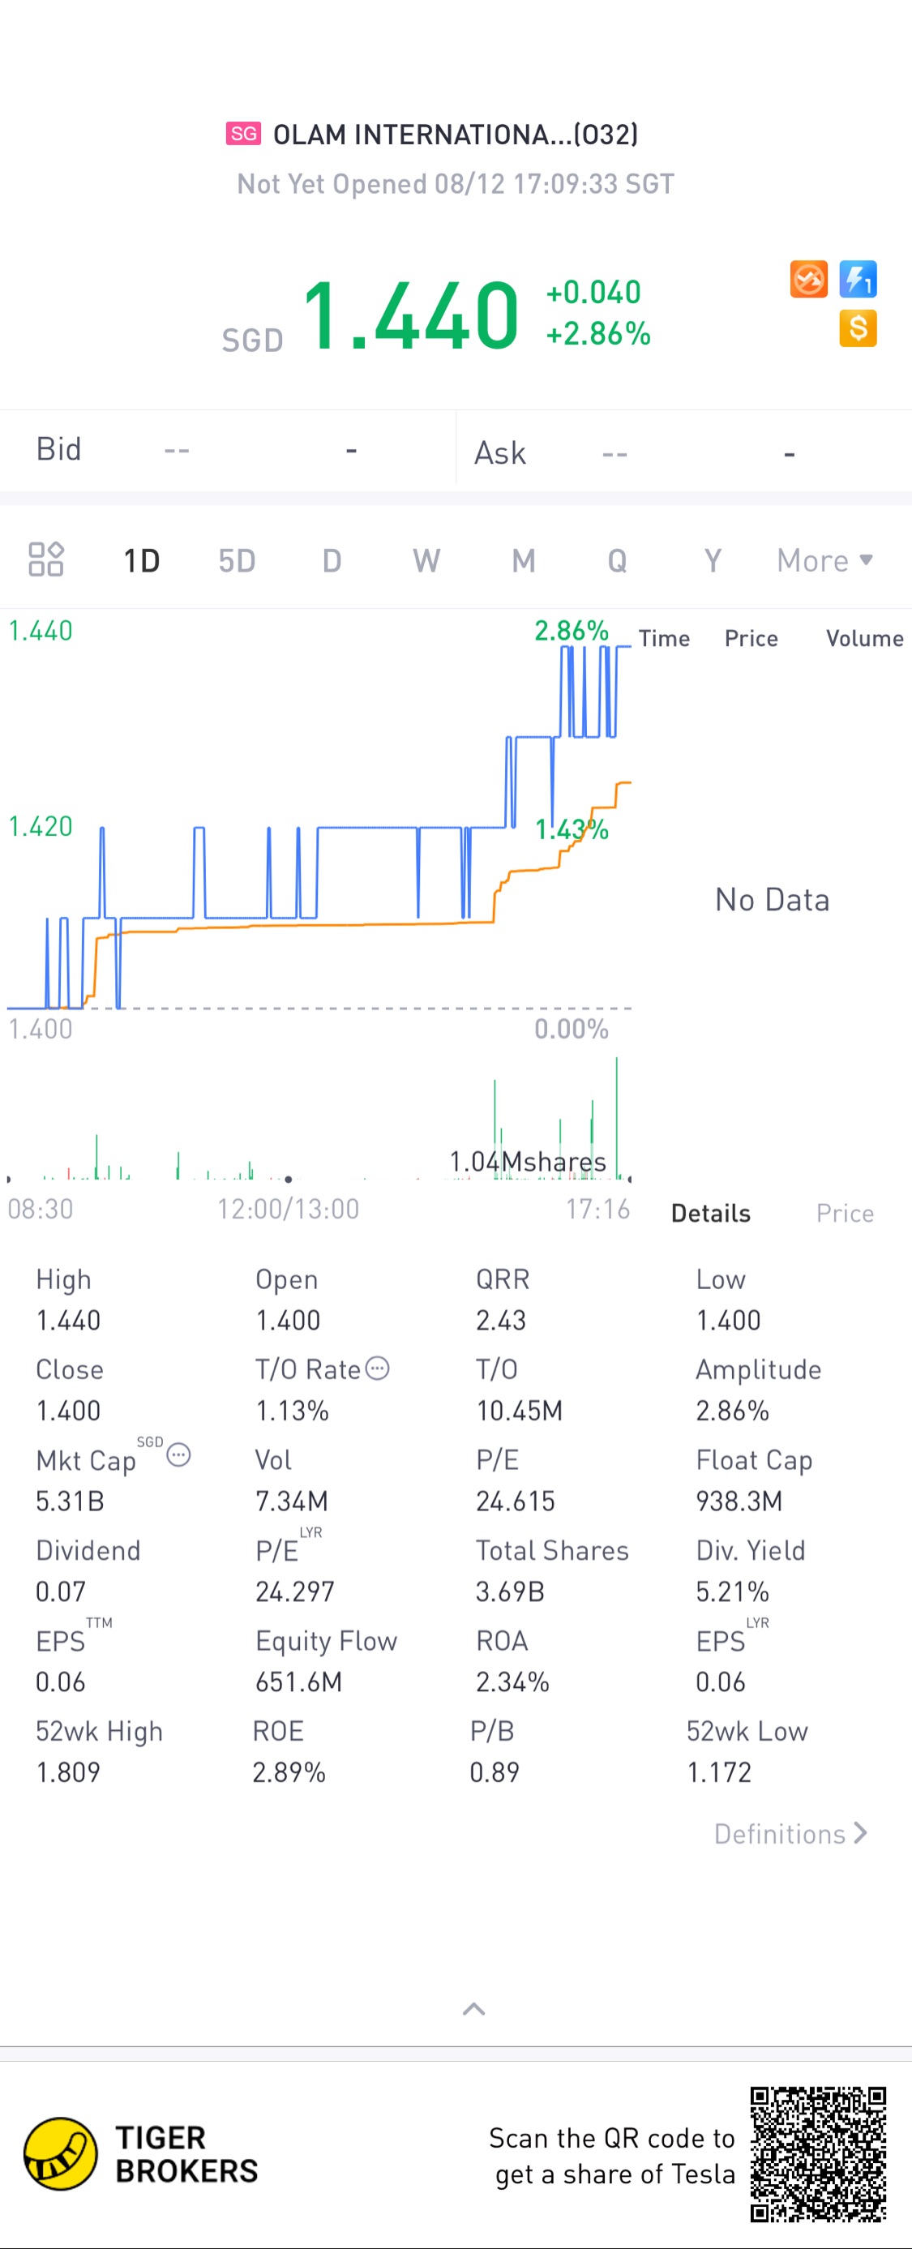Tap the Div. Yield value 5.21%
The width and height of the screenshot is (912, 2249).
tap(732, 1591)
